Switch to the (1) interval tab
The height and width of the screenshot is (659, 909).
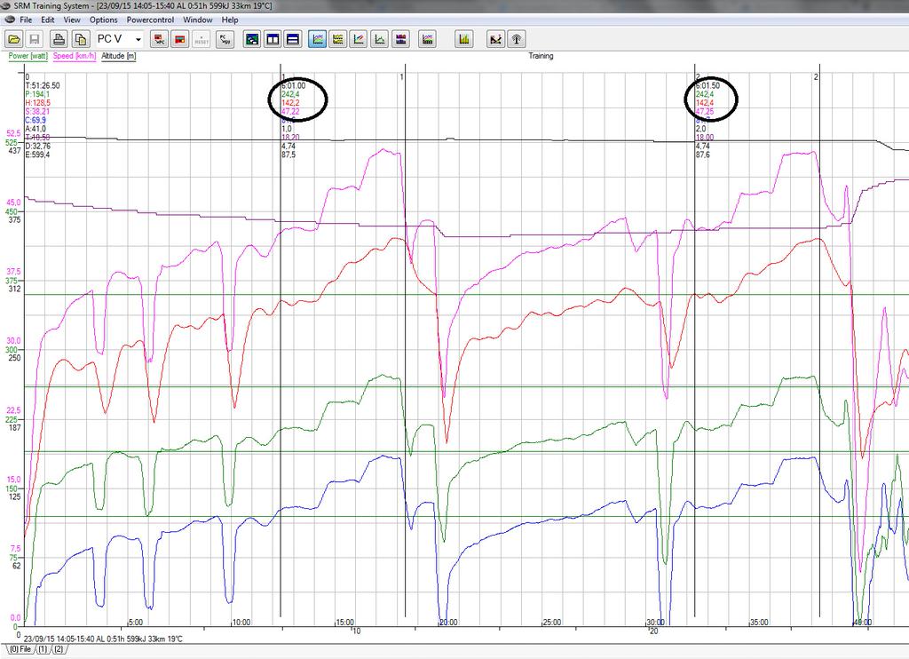tap(43, 649)
